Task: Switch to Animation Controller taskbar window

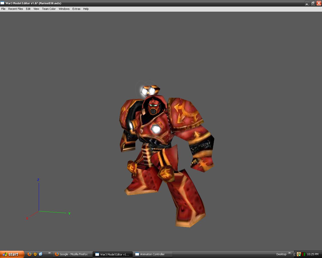Action: pos(153,254)
